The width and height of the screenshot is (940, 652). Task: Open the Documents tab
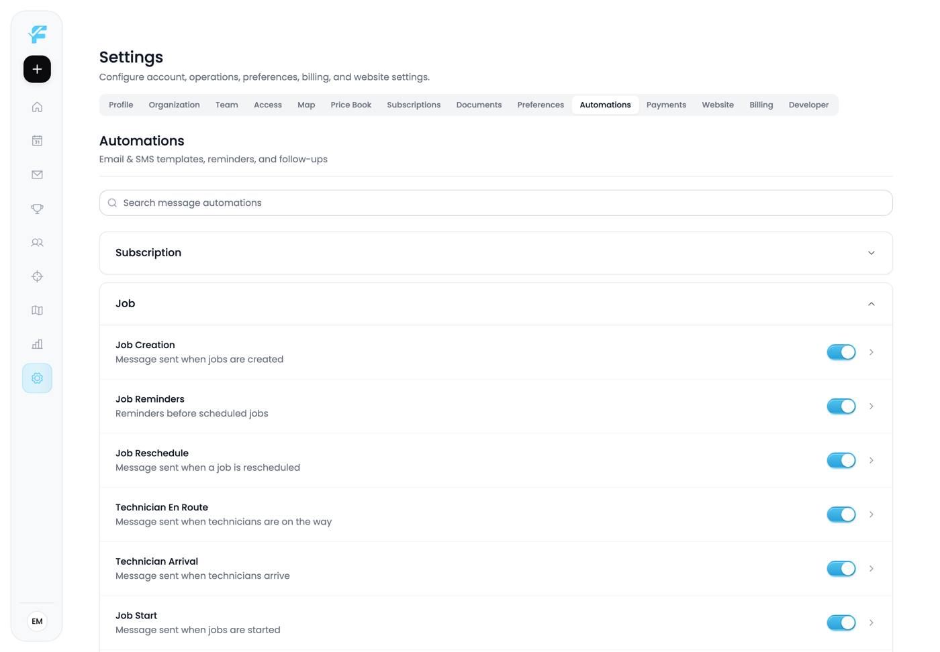tap(479, 105)
